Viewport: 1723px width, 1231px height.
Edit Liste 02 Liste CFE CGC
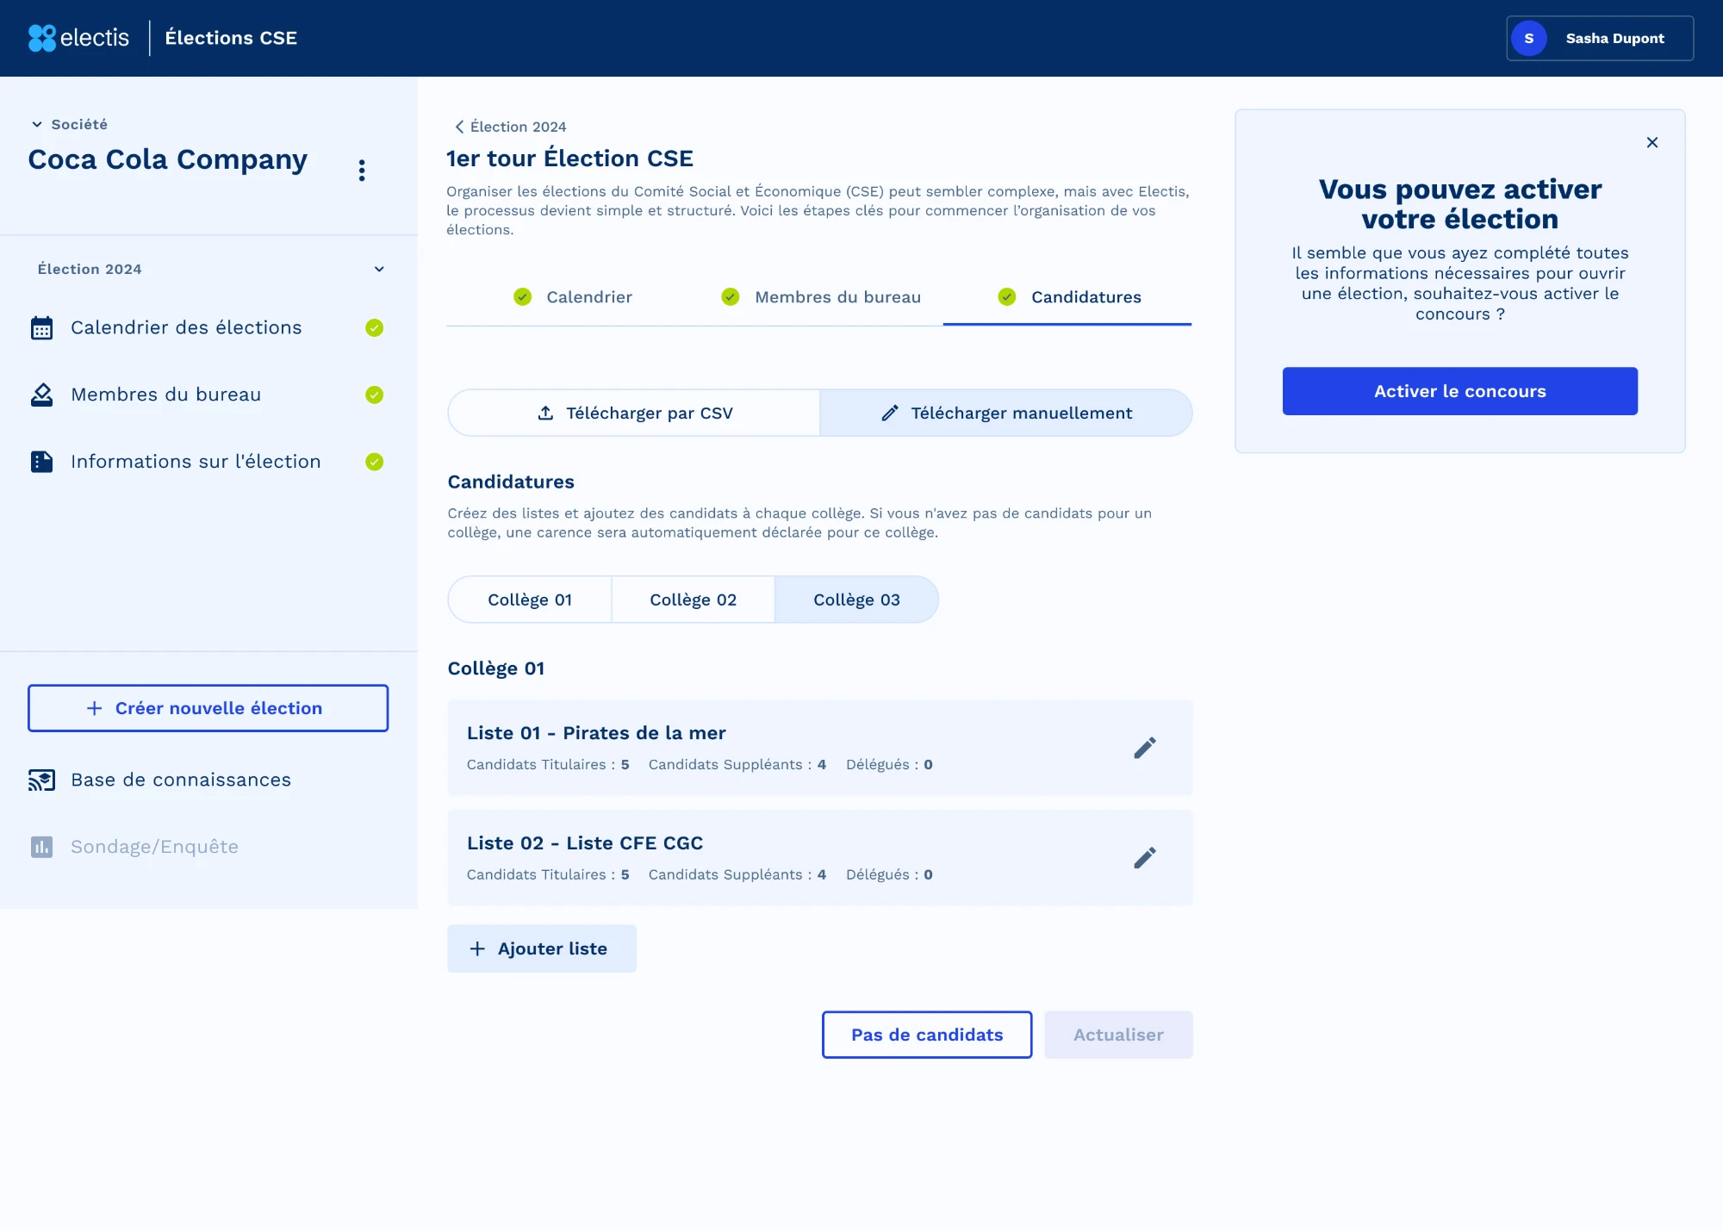[1145, 858]
